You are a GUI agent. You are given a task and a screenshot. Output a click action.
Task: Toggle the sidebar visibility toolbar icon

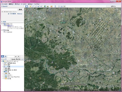tap(27, 6)
